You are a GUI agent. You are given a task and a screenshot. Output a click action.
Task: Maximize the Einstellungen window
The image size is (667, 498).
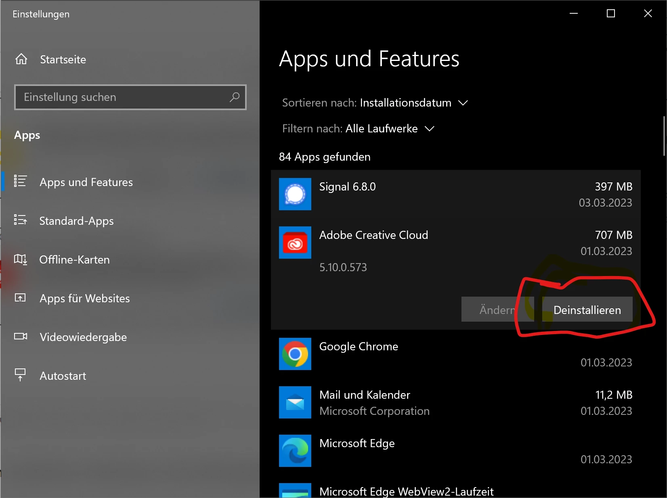611,13
